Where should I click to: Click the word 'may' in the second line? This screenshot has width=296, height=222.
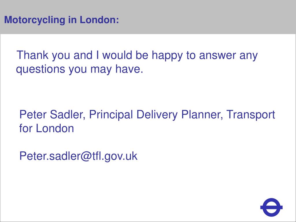click(101, 69)
